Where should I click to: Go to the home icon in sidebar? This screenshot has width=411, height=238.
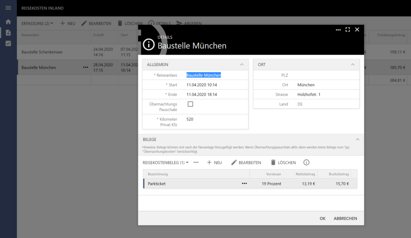8,22
